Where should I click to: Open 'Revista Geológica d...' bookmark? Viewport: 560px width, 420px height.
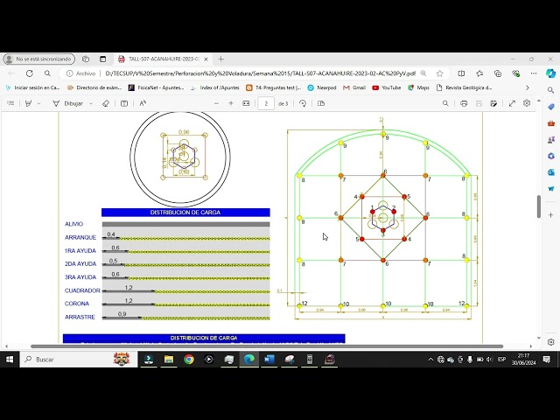click(x=465, y=87)
